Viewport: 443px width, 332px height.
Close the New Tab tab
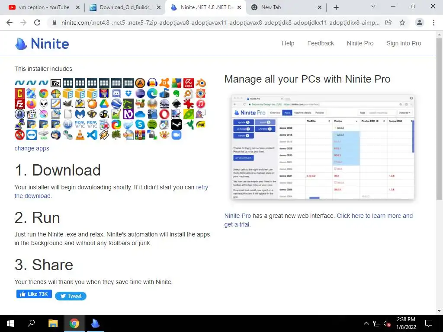coord(320,8)
